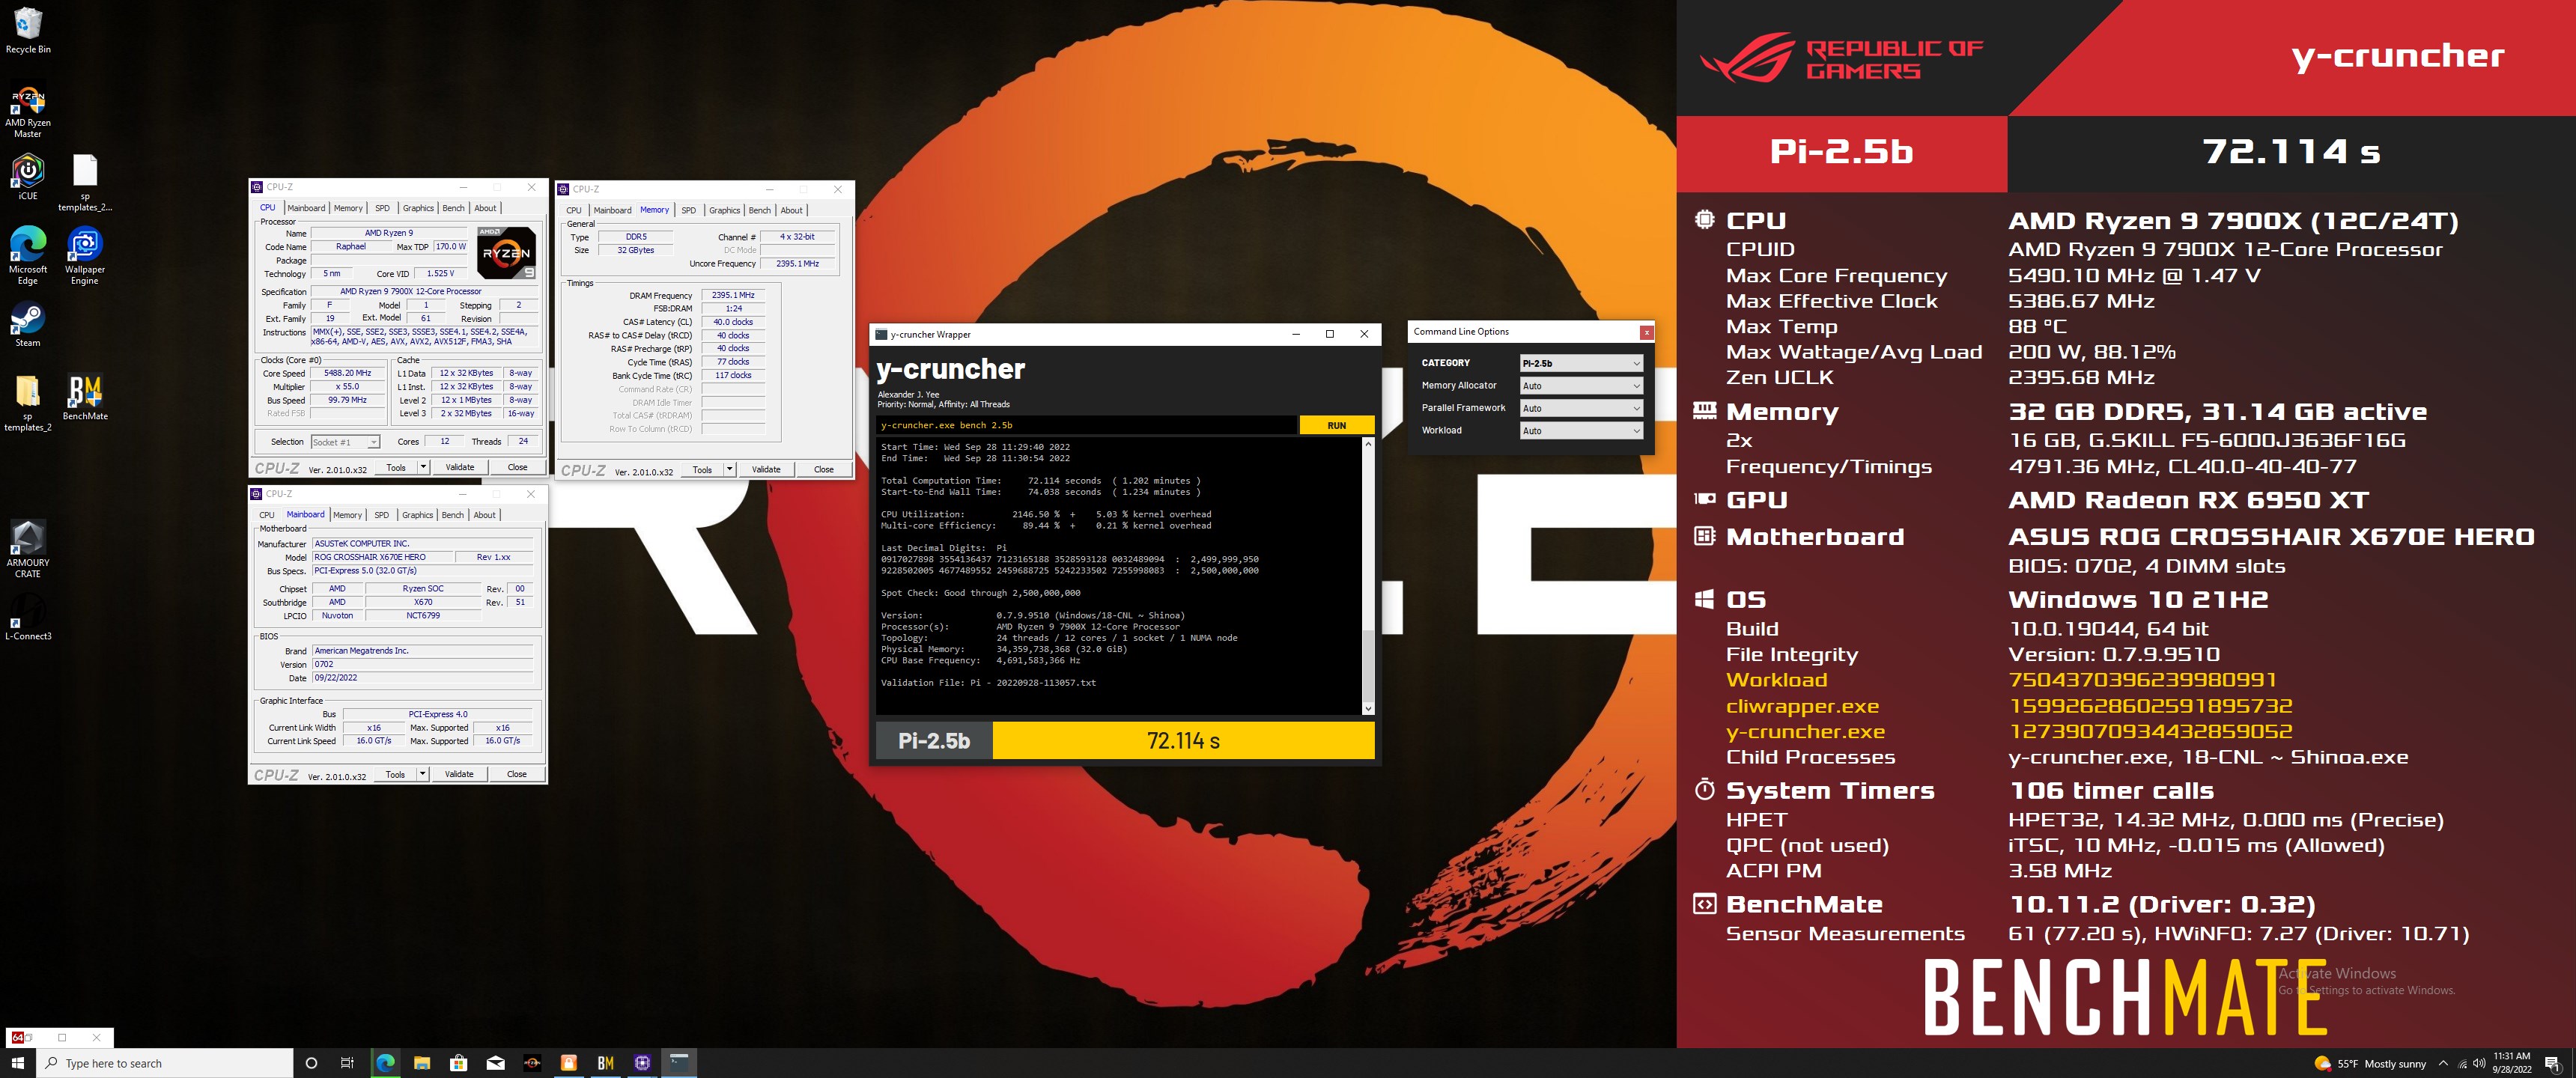Open Edge from the taskbar
The height and width of the screenshot is (1078, 2576).
click(385, 1063)
